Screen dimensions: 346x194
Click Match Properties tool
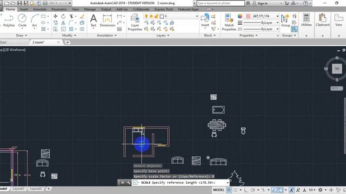(x=229, y=23)
